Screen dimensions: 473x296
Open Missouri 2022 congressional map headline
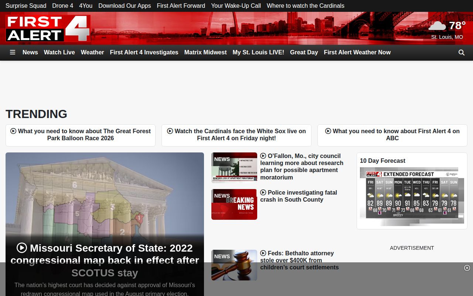[x=105, y=260]
